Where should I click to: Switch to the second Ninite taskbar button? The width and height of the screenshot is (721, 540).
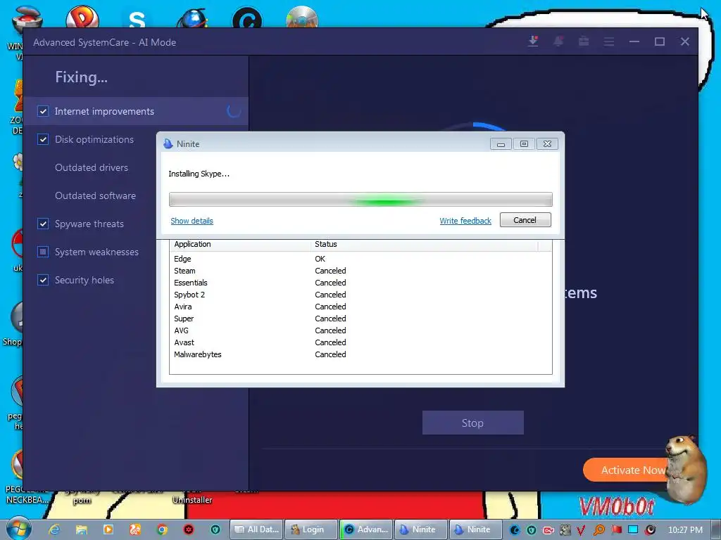point(475,529)
